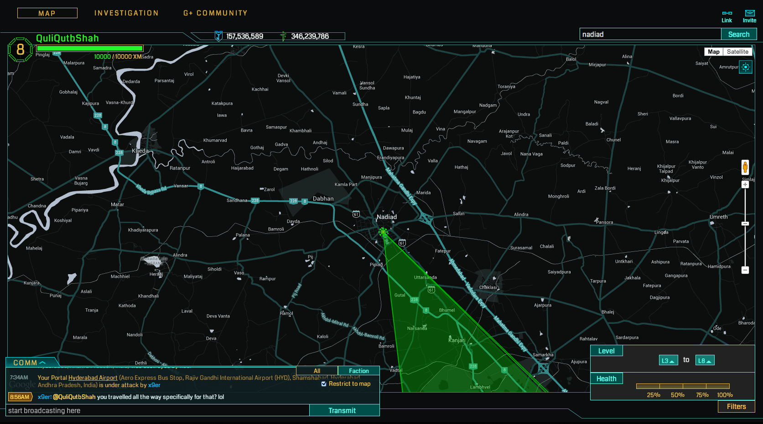
Task: Open the G+ COMMUNITY tab
Action: tap(215, 13)
